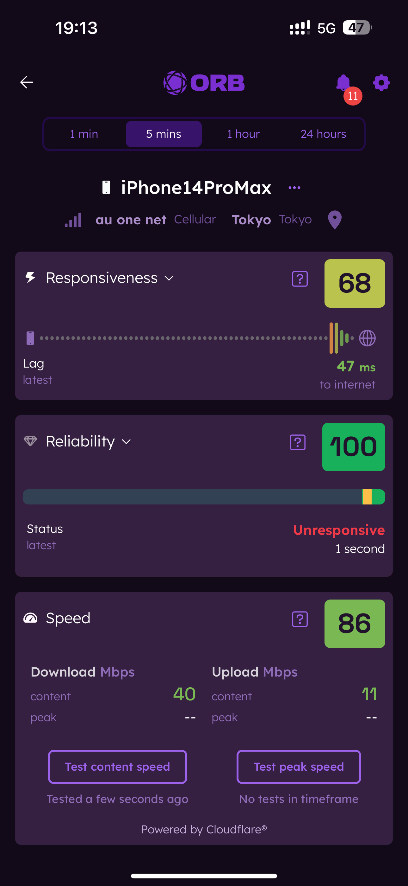
Task: Open Speed help question mark
Action: point(300,619)
